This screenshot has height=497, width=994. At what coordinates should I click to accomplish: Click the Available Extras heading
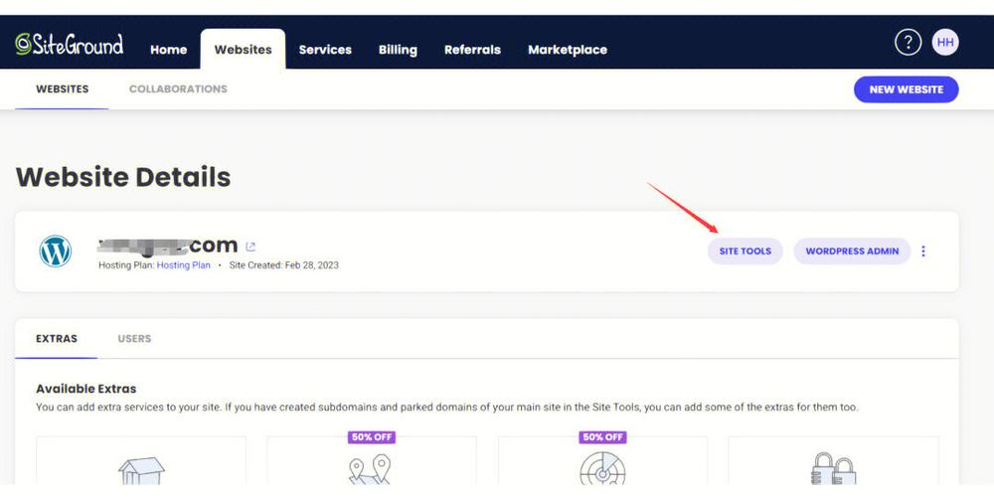pyautogui.click(x=86, y=389)
